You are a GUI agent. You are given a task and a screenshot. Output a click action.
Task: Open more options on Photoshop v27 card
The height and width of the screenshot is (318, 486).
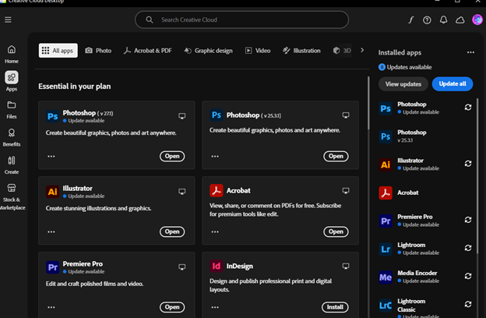(x=51, y=156)
